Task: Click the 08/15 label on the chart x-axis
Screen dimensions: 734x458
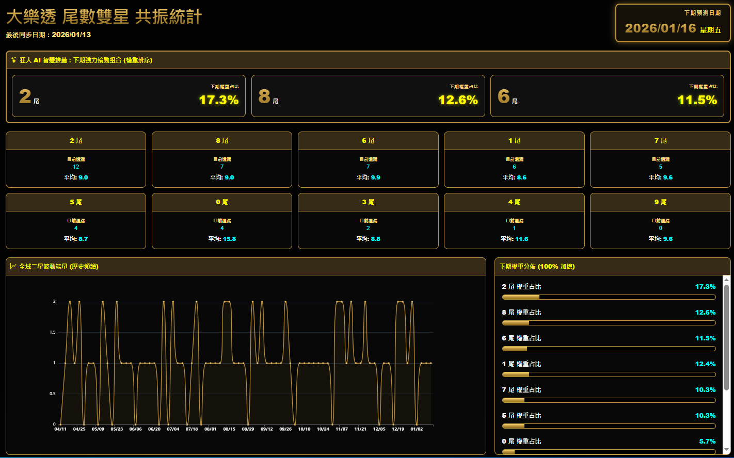Action: [x=229, y=429]
